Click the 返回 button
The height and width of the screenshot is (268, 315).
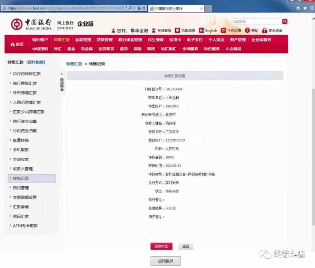pos(185,246)
